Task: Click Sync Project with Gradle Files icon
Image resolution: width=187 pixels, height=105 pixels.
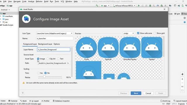Action: point(179,6)
